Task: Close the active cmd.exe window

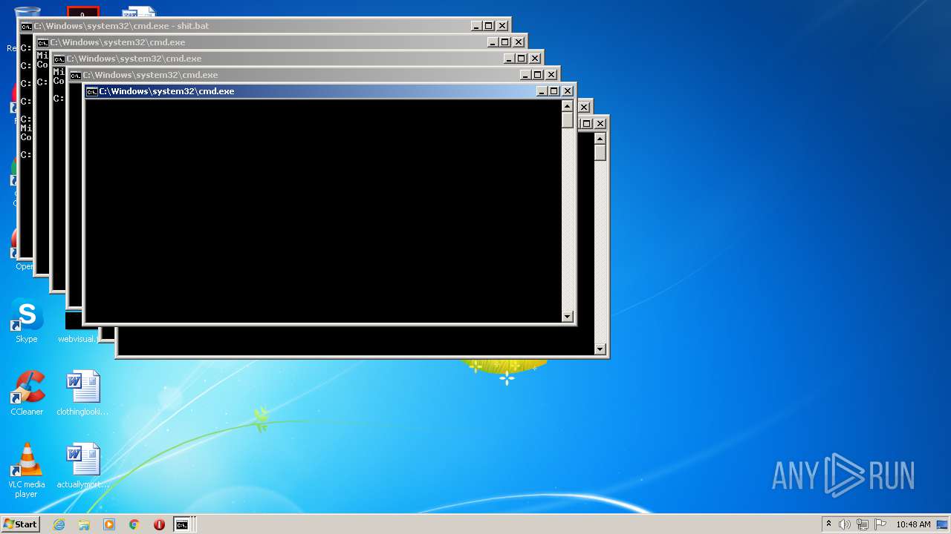Action: pyautogui.click(x=568, y=91)
